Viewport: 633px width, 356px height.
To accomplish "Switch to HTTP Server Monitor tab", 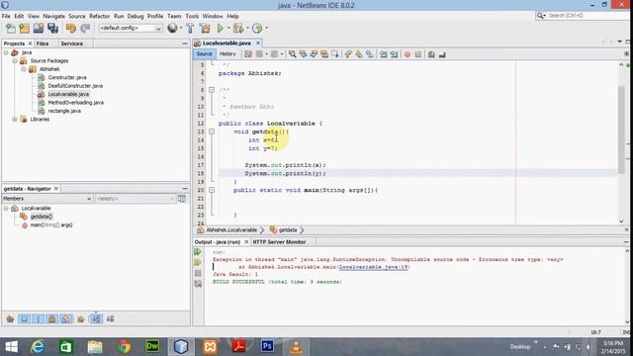I will (x=279, y=241).
